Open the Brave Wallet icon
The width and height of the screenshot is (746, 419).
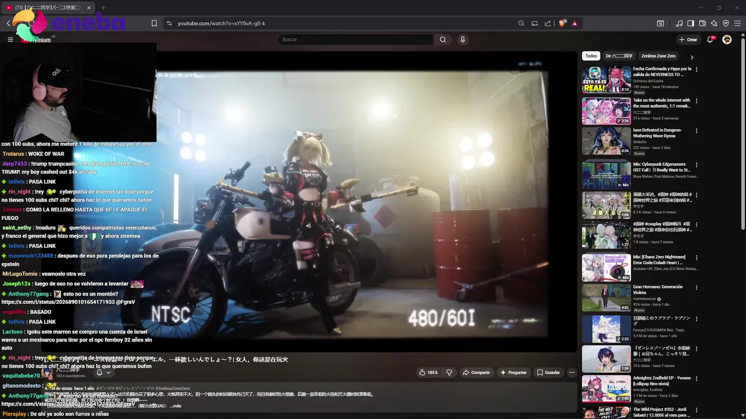point(702,23)
